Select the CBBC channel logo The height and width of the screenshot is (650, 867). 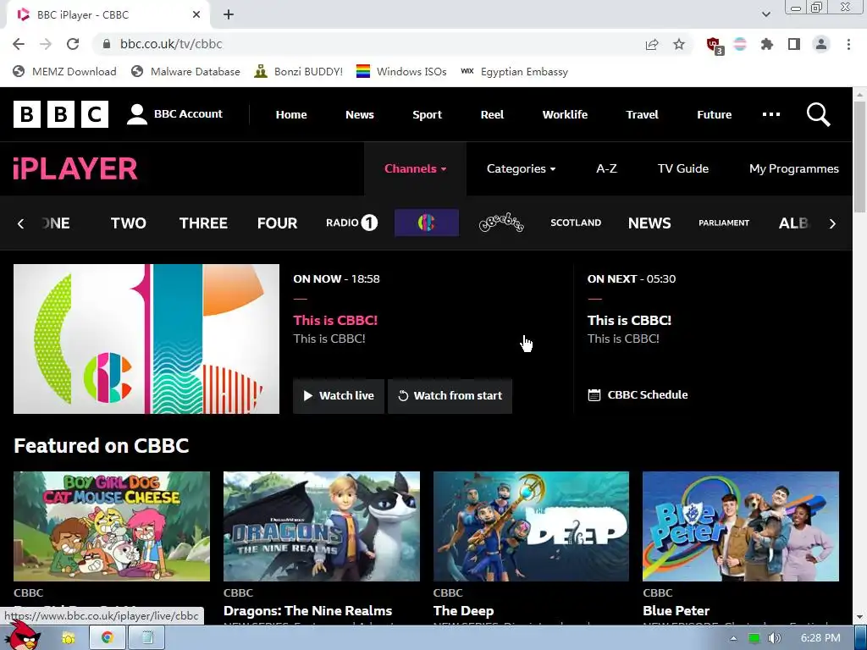tap(427, 223)
